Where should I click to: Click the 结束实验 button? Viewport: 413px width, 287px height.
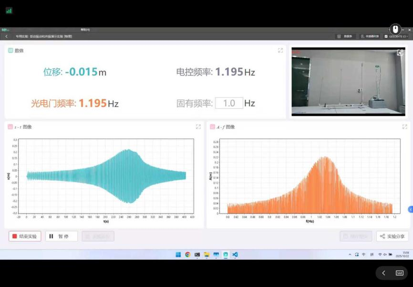coord(25,236)
